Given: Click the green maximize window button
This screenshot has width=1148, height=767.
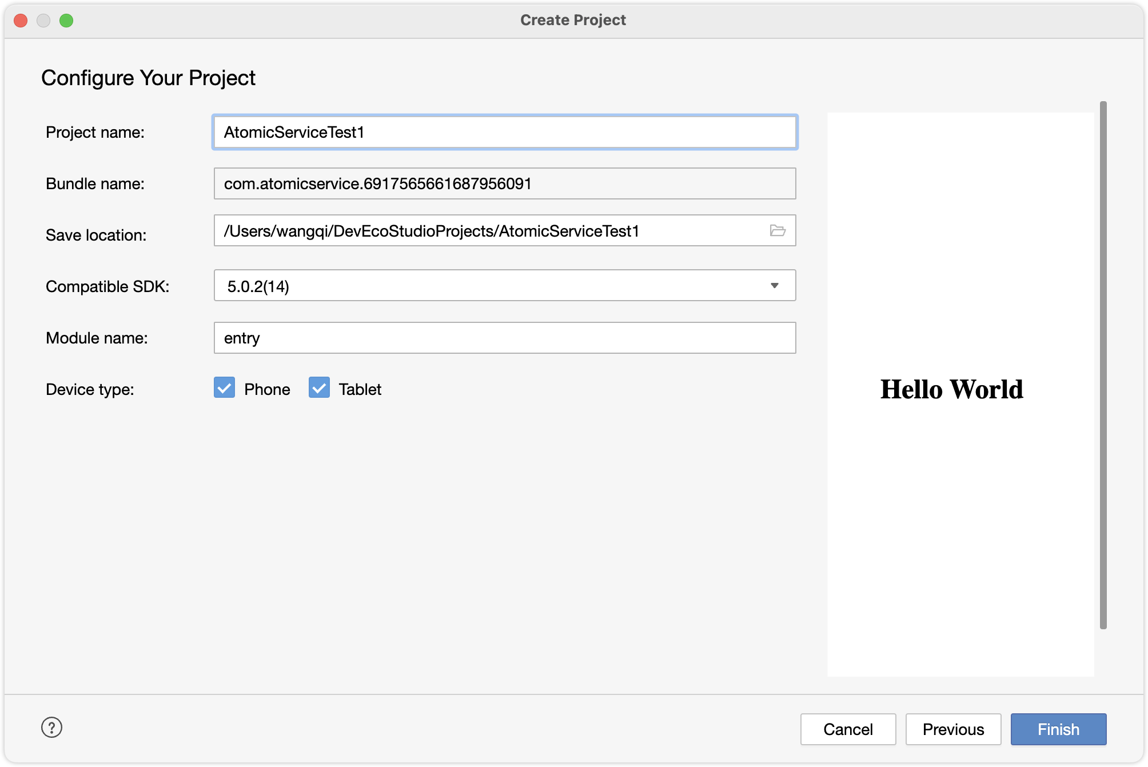Looking at the screenshot, I should click(x=66, y=21).
